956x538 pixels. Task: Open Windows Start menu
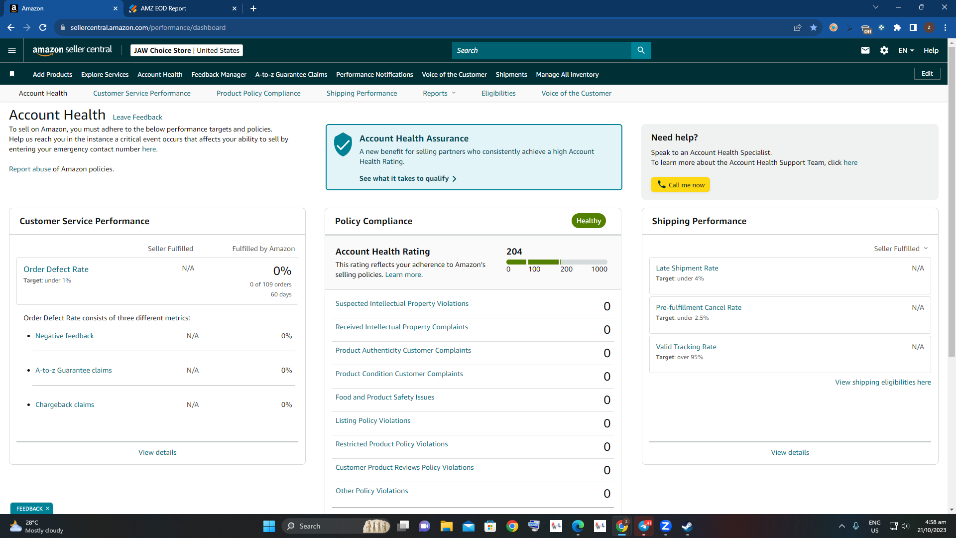(x=269, y=526)
